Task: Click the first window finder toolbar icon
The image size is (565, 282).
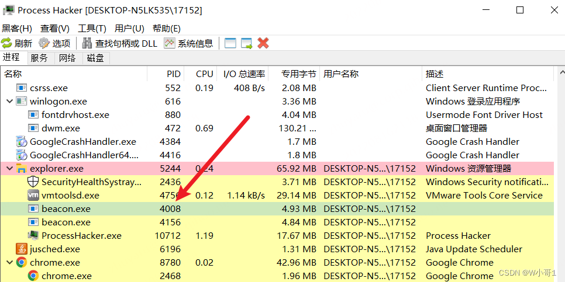Action: tap(230, 44)
